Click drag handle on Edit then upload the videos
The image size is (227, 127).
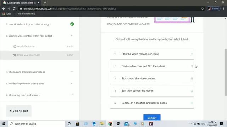click(x=192, y=91)
